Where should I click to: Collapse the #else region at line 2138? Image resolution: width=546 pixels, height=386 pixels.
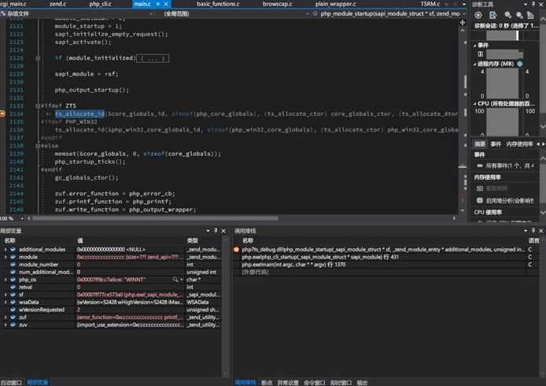[x=38, y=146]
